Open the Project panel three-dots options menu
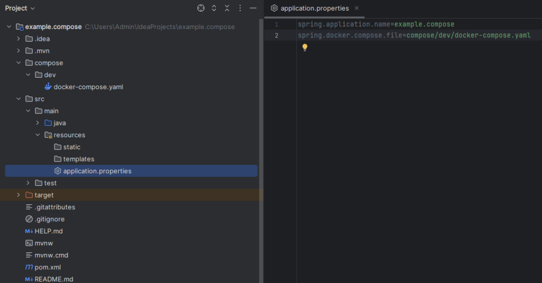 [240, 8]
